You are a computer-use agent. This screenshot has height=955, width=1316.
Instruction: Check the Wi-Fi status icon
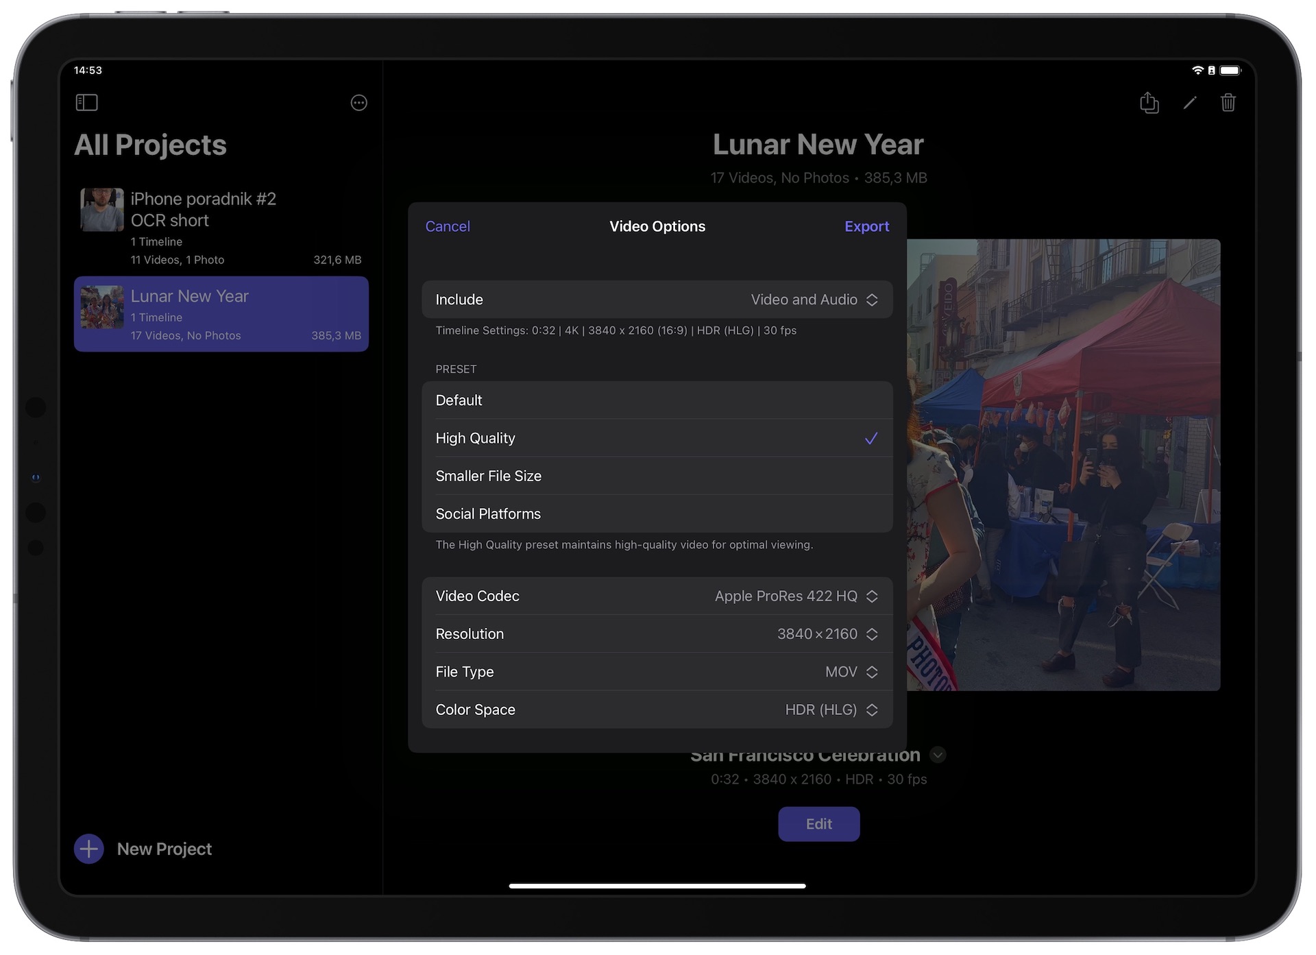pos(1197,71)
